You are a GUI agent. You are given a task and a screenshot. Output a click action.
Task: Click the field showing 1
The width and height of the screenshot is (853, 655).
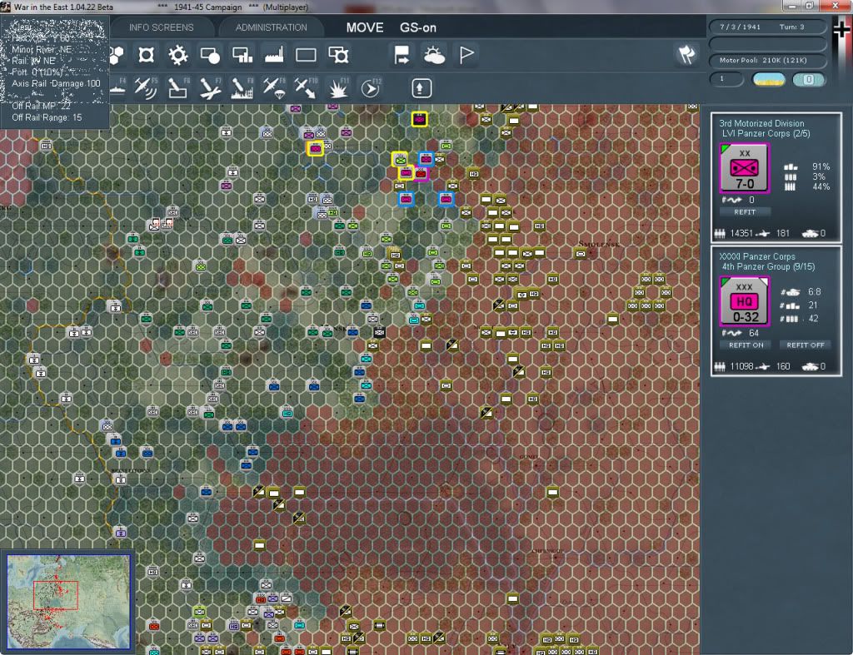[x=726, y=79]
